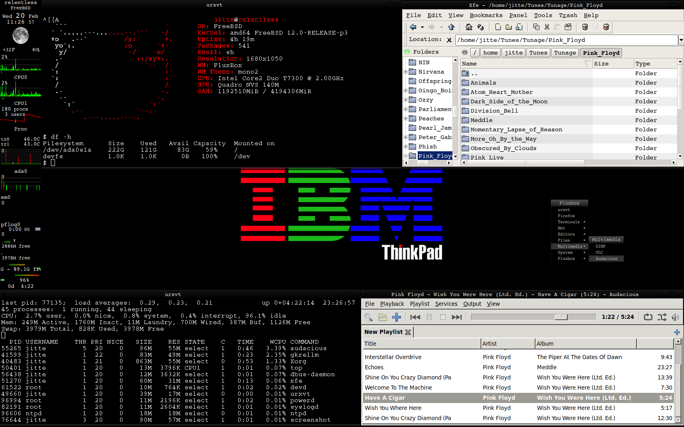Pause playback in Audacious

pyautogui.click(x=429, y=317)
